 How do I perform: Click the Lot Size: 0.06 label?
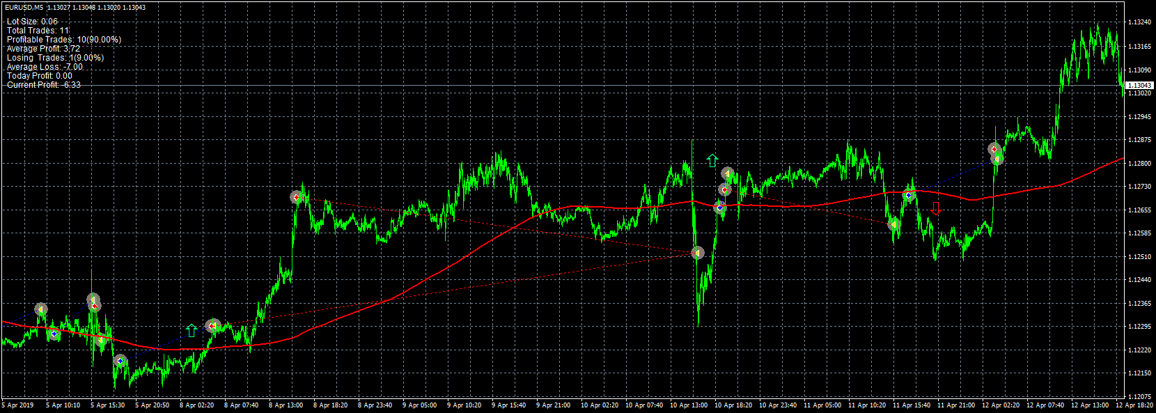tap(32, 22)
